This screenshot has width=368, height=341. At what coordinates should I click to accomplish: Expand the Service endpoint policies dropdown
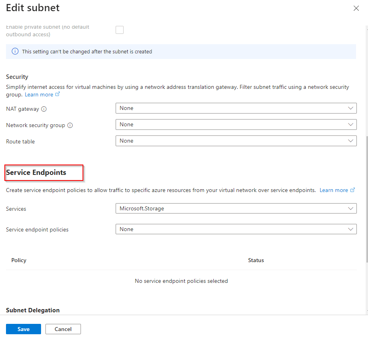click(x=236, y=229)
